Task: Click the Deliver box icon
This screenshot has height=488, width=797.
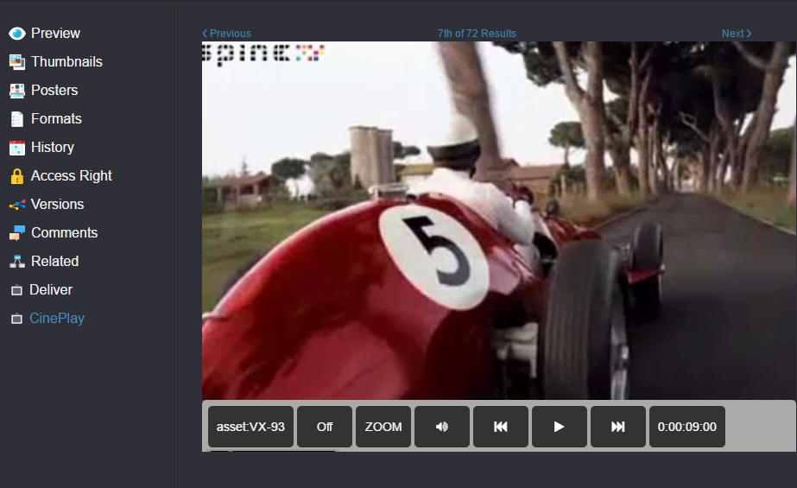Action: 16,290
